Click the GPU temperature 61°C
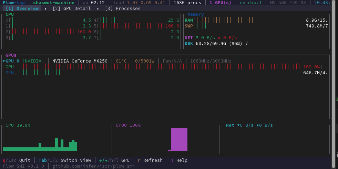 click(121, 61)
